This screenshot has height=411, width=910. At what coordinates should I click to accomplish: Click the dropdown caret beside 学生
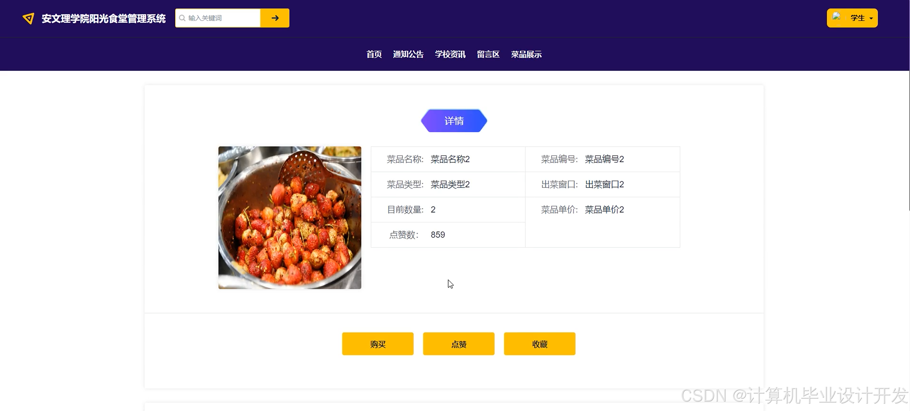click(871, 18)
